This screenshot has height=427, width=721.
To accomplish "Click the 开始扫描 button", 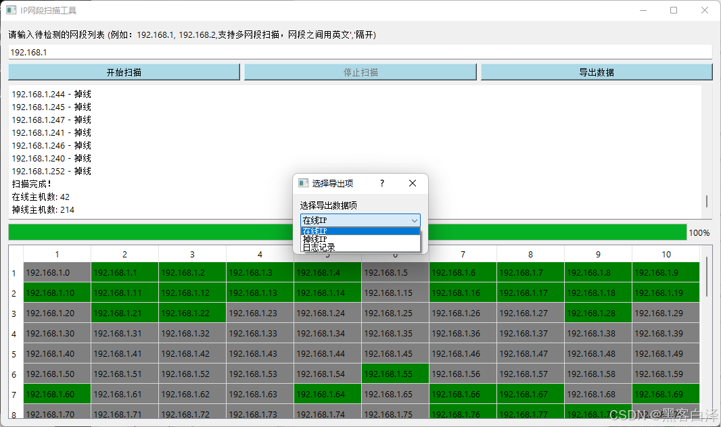I will click(x=124, y=72).
